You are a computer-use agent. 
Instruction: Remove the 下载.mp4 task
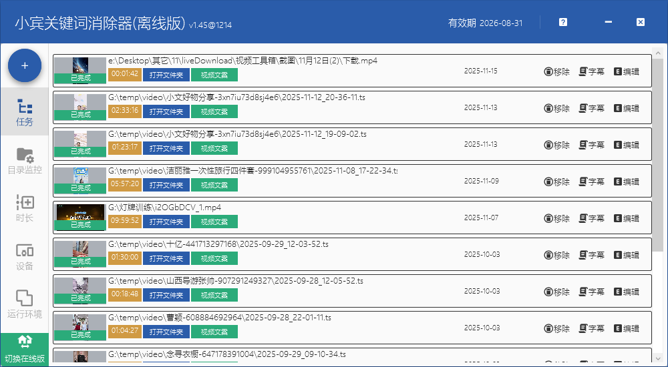click(556, 71)
